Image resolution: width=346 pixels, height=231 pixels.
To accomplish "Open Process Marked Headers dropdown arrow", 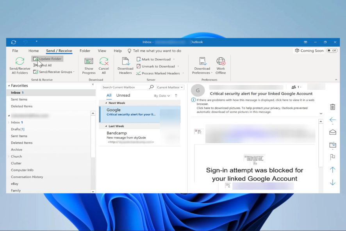I will tap(183, 73).
